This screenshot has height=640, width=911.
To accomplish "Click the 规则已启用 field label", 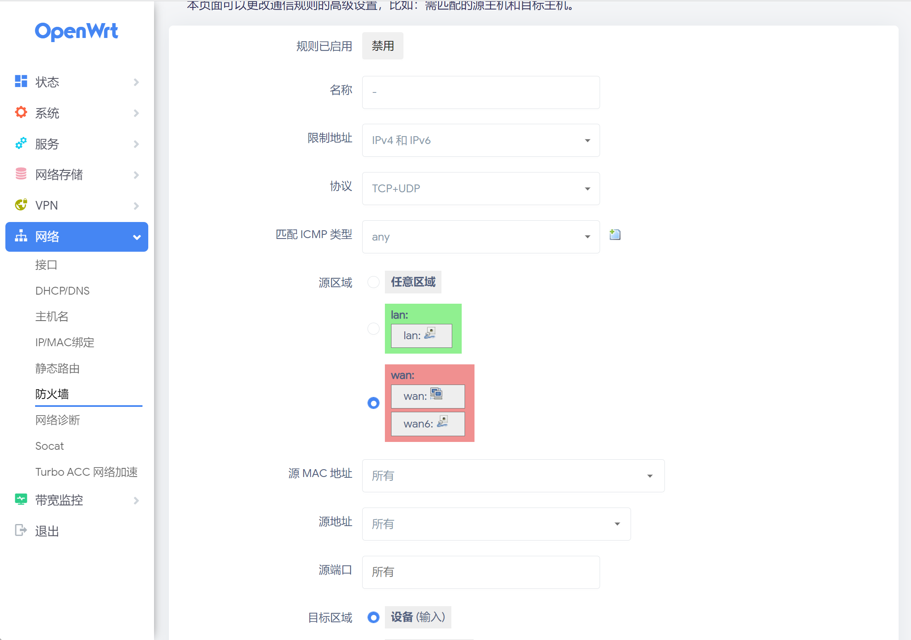I will tap(324, 46).
